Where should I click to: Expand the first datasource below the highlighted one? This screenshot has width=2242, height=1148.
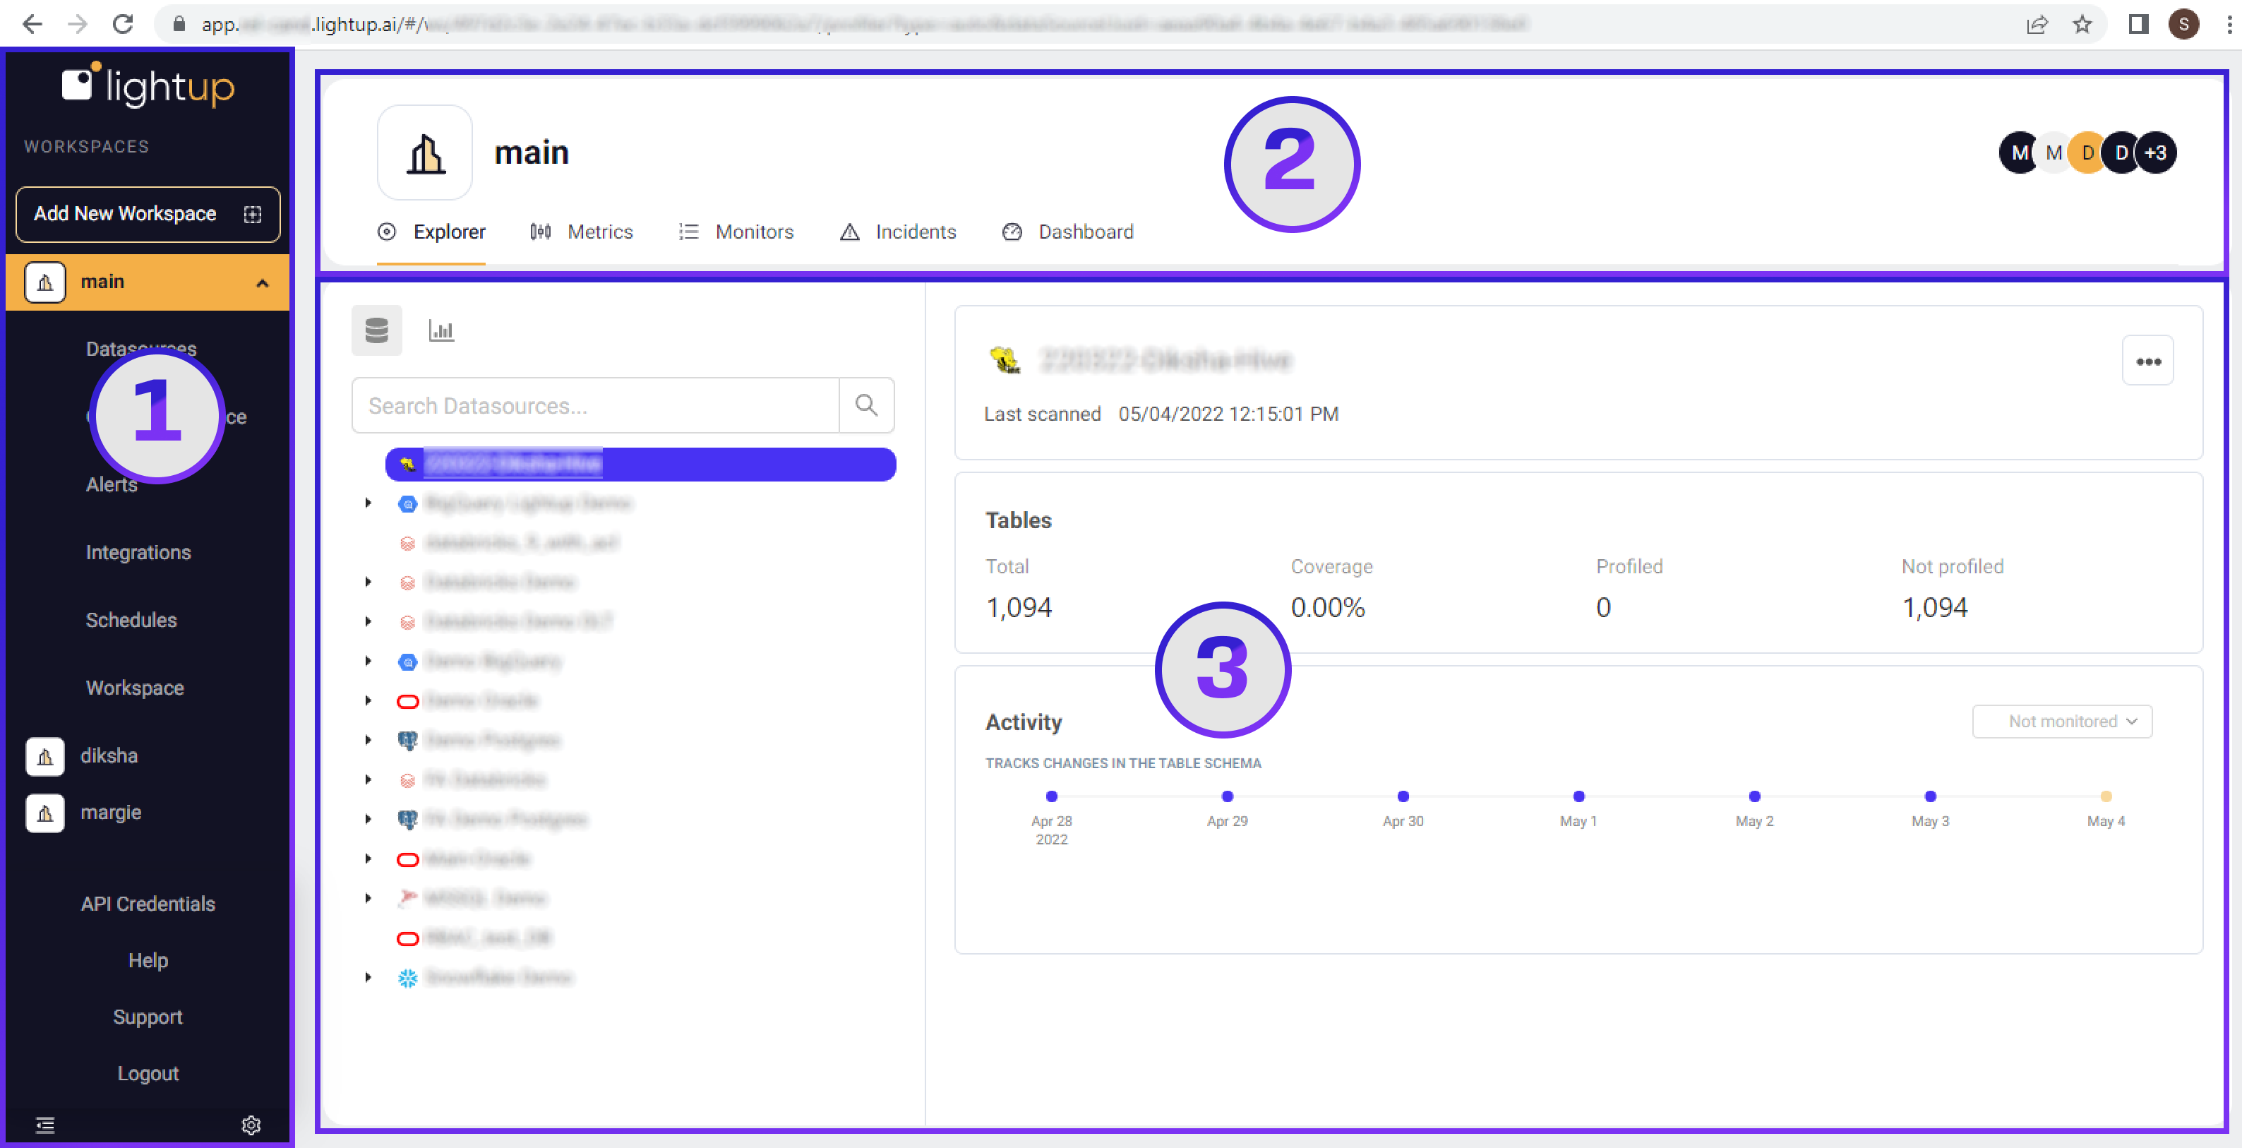[x=367, y=503]
